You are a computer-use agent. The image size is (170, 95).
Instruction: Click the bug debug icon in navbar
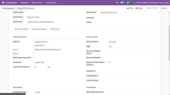pyautogui.click(x=117, y=3)
